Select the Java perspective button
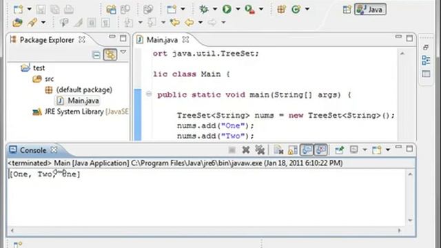This screenshot has height=248, width=441. pyautogui.click(x=370, y=9)
